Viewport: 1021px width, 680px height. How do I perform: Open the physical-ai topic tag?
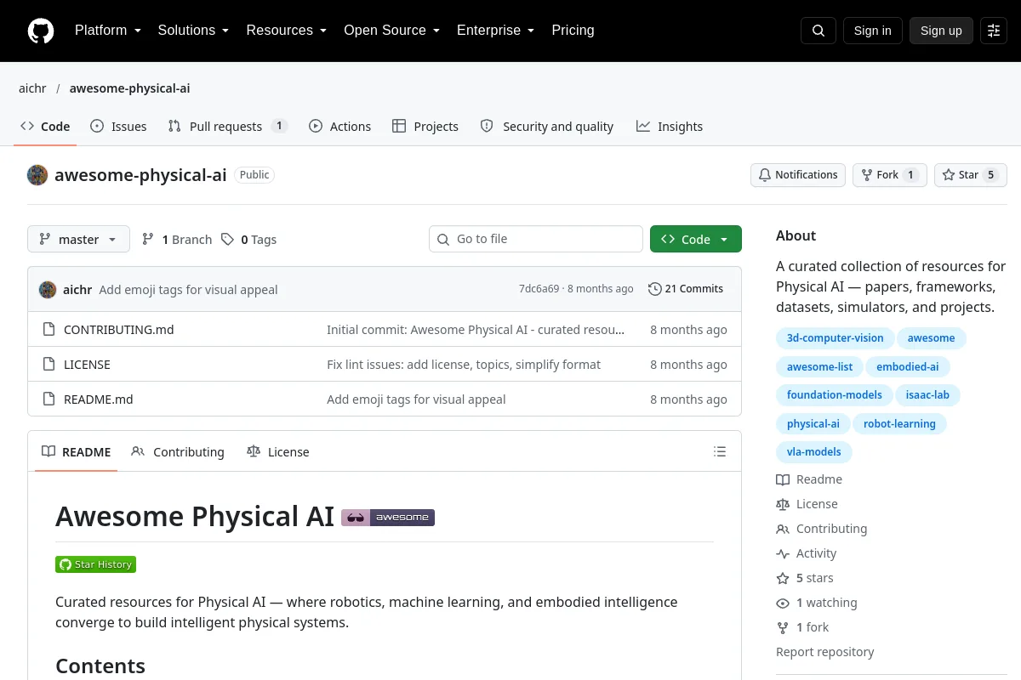coord(813,424)
